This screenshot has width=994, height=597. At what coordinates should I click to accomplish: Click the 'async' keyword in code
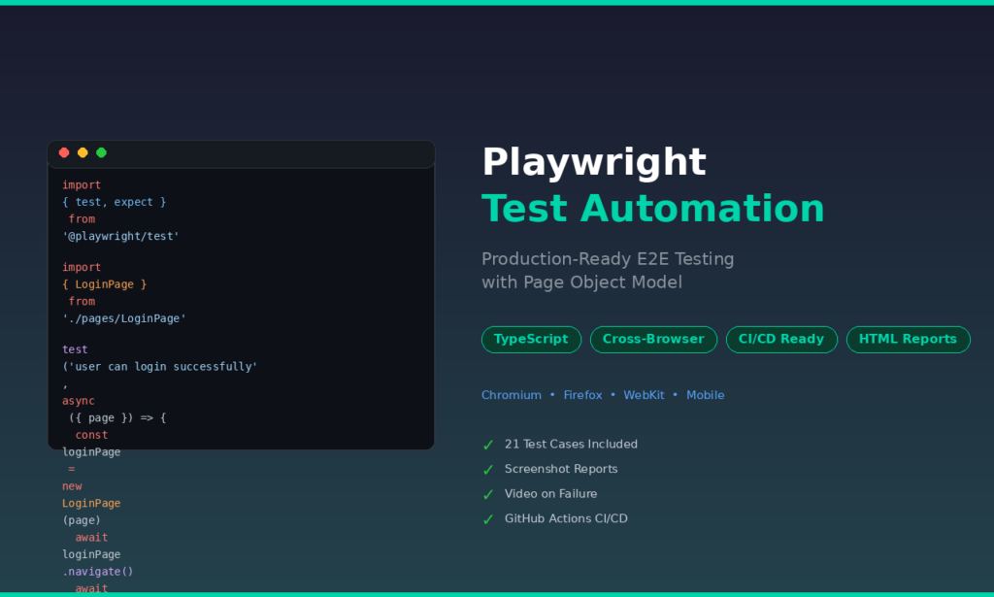(79, 401)
